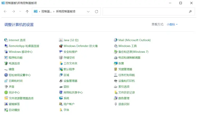Click the 文件资源管理器选项 icon
The height and width of the screenshot is (119, 197).
click(x=6, y=98)
